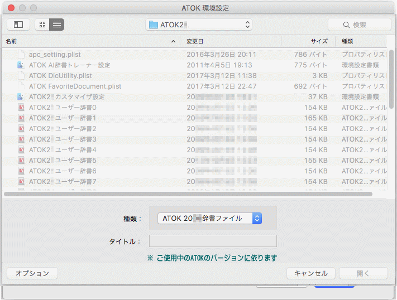
Task: Select ATOK AI dictionary trainer settings icon
Action: (x=21, y=65)
